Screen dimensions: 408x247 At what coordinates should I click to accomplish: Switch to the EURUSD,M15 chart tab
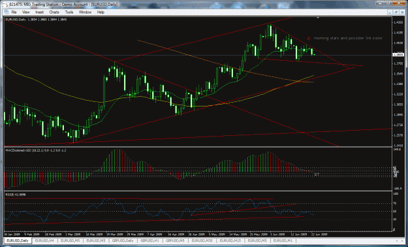pyautogui.click(x=230, y=240)
